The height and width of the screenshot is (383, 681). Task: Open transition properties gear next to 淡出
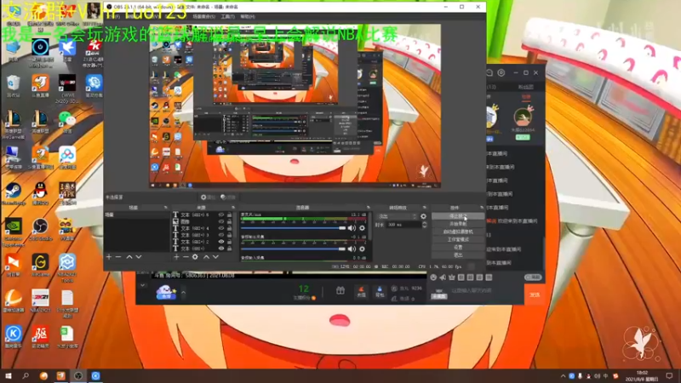tap(423, 216)
